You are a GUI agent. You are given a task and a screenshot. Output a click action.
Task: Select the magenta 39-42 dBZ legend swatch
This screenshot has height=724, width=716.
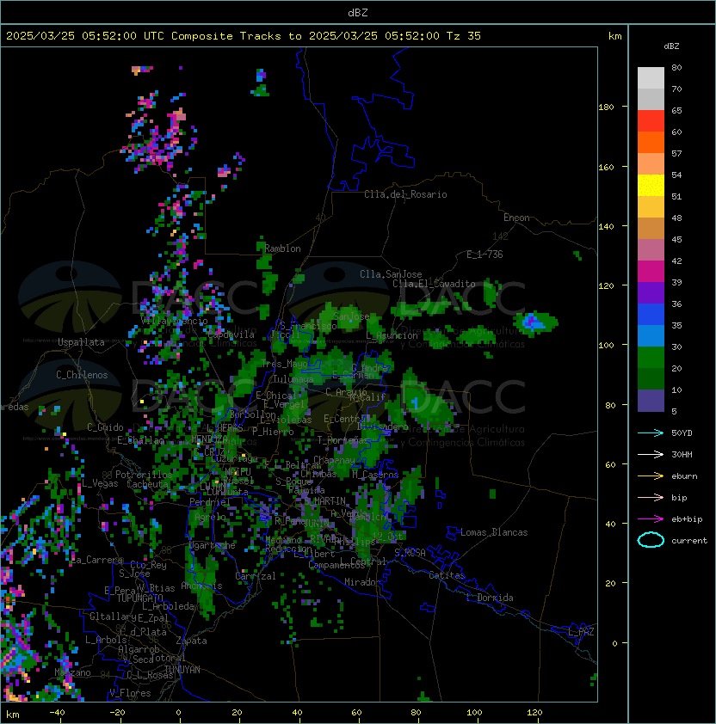click(651, 272)
